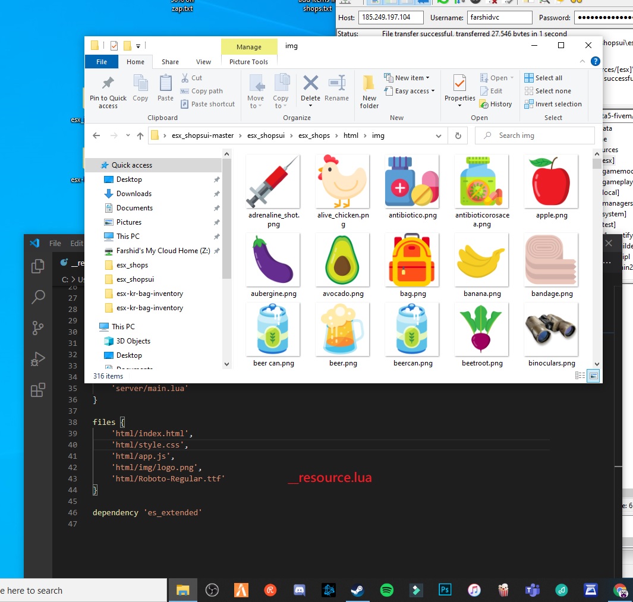
Task: Open Spotify from the taskbar
Action: tap(387, 590)
